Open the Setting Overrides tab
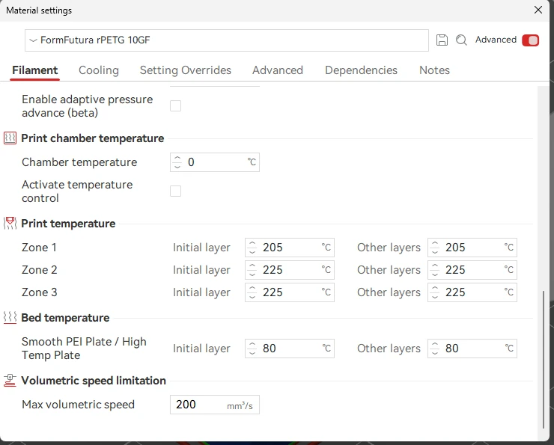Image resolution: width=554 pixels, height=445 pixels. coord(186,70)
